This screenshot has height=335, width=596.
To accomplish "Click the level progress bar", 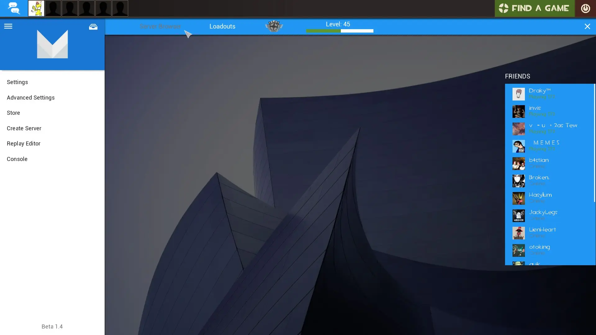I will pos(340,31).
